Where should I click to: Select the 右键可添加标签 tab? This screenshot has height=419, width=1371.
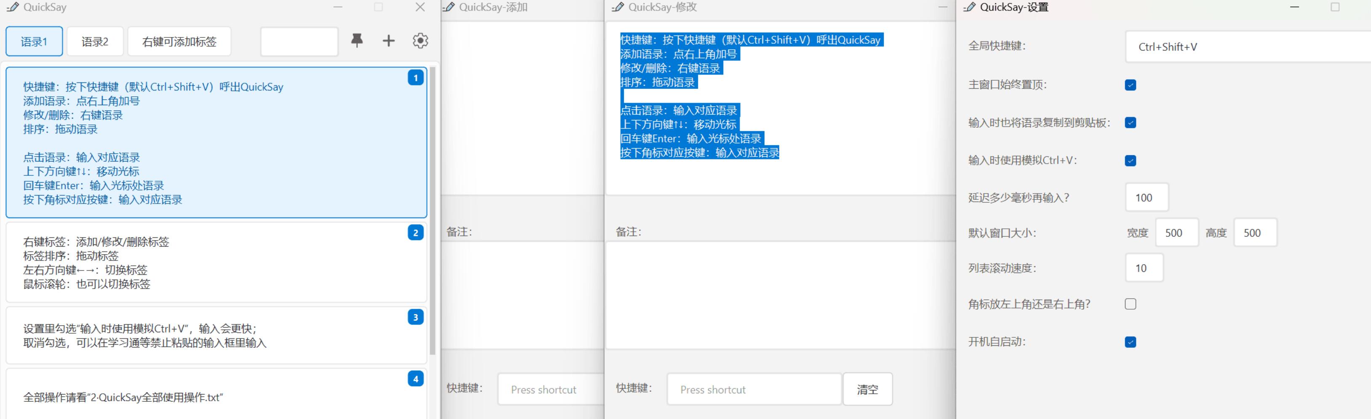(x=179, y=42)
